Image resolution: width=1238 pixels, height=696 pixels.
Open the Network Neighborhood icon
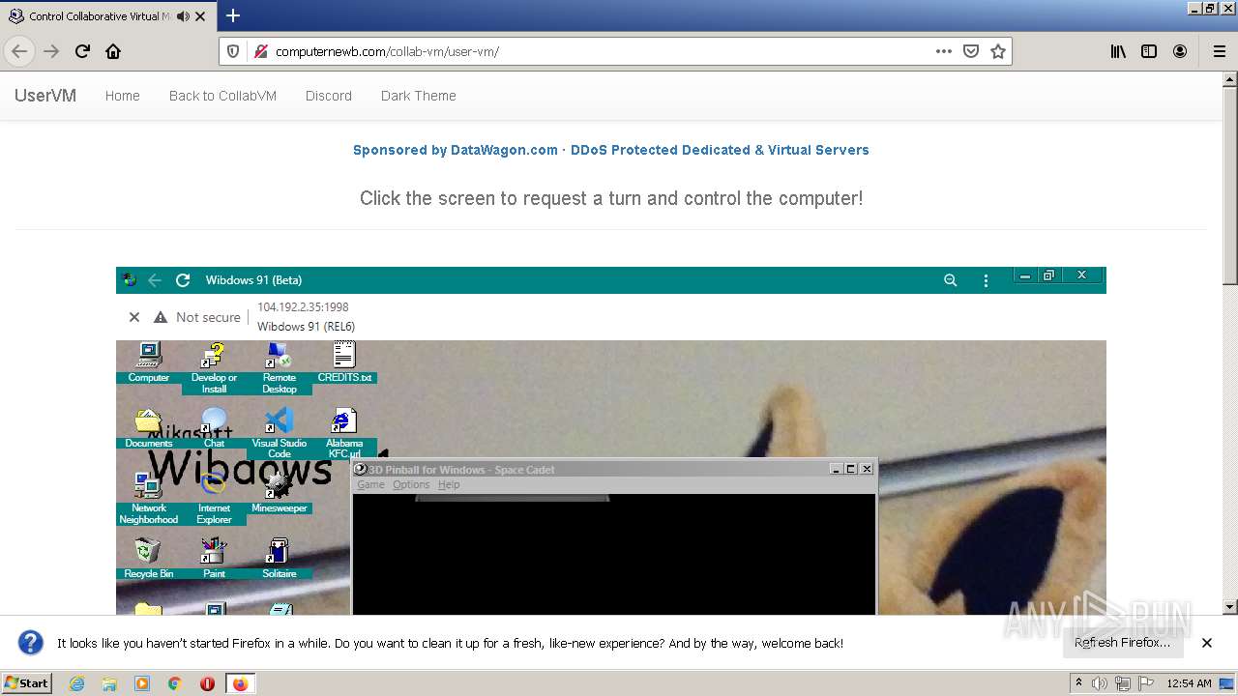(149, 499)
